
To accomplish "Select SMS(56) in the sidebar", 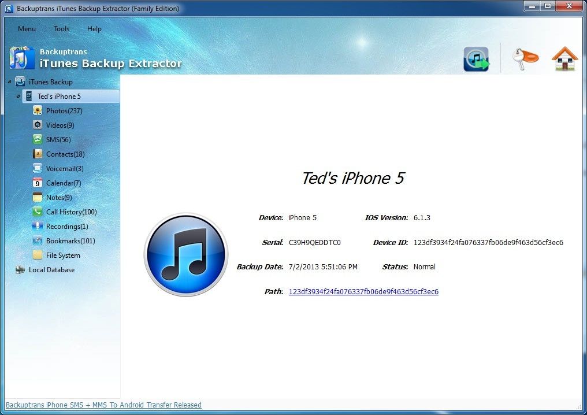I will click(x=58, y=140).
